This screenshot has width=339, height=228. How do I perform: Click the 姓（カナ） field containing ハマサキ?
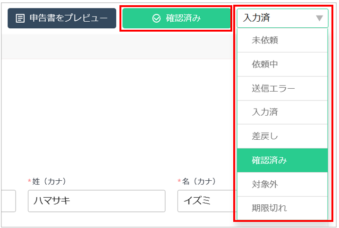coord(96,201)
